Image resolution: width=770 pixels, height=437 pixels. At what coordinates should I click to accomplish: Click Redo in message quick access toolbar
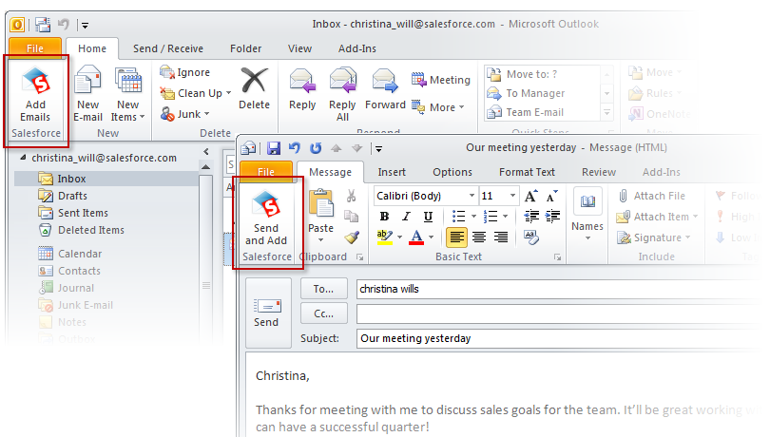coord(316,148)
